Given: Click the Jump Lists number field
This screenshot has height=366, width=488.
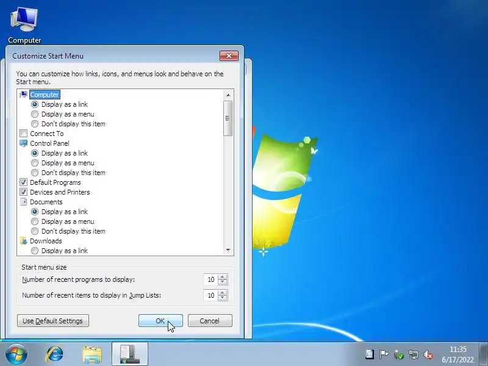Looking at the screenshot, I should coord(210,295).
